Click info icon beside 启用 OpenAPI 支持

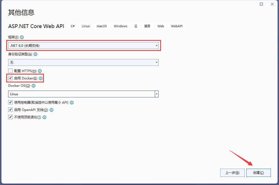coord(51,110)
